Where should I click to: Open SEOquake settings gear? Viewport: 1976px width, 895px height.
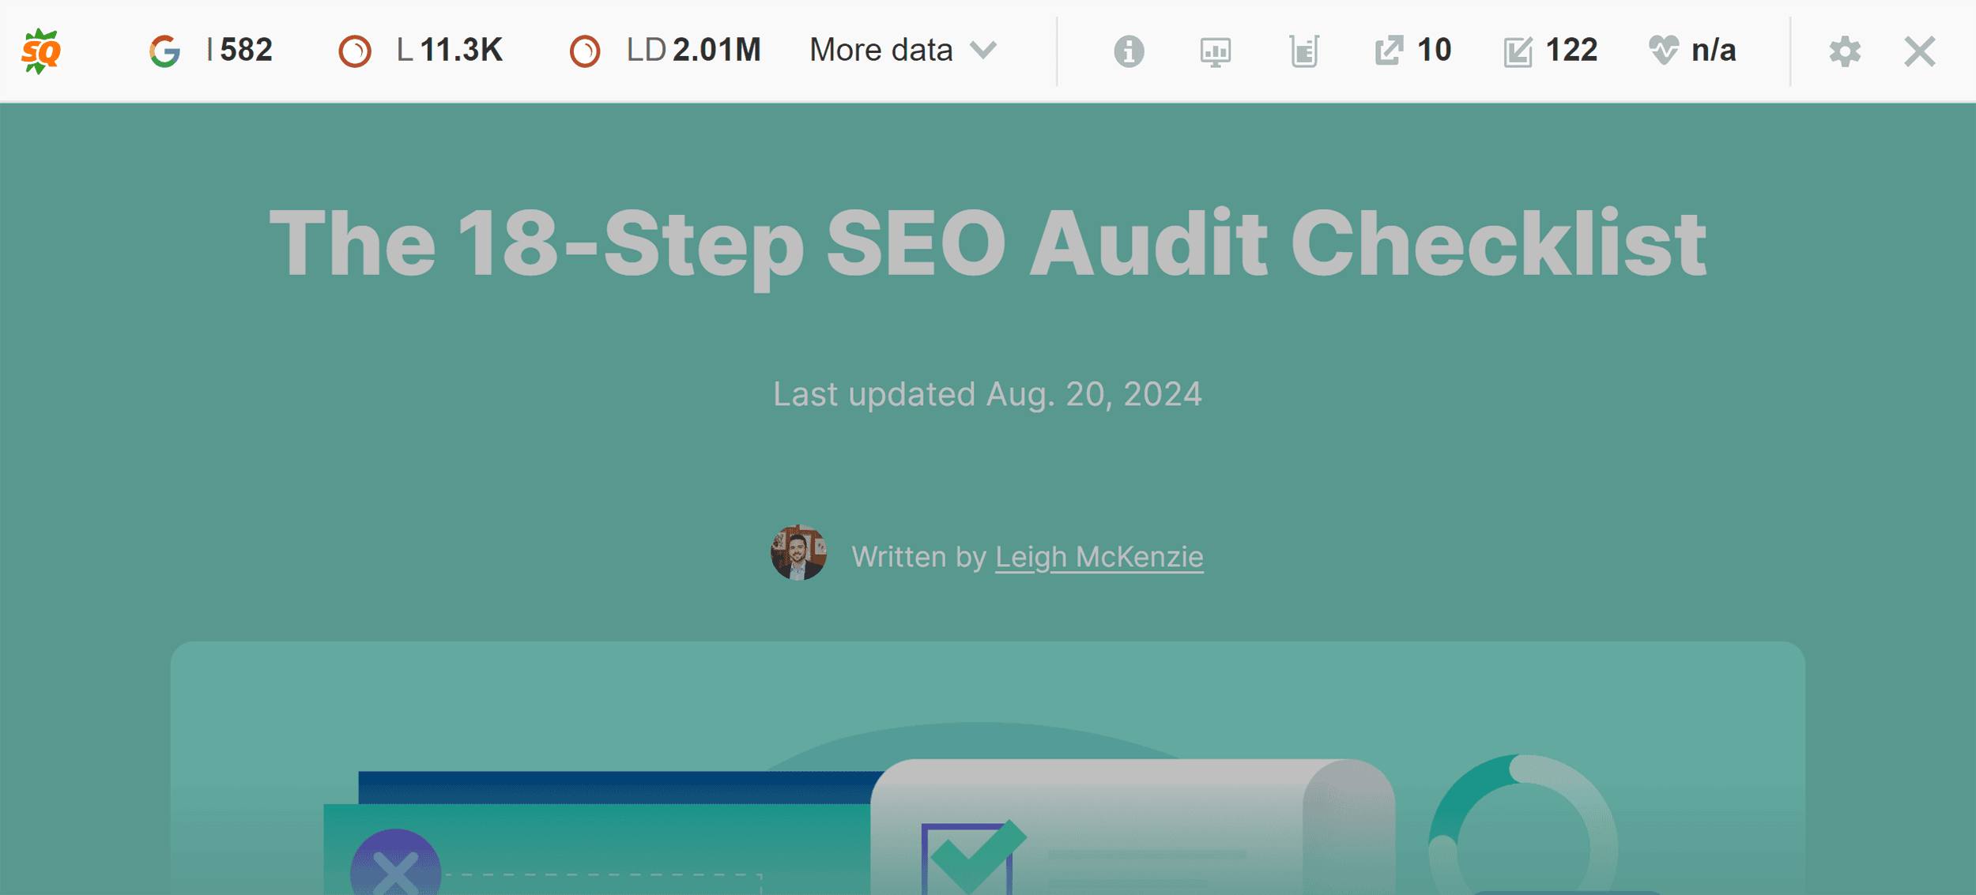[x=1846, y=50]
